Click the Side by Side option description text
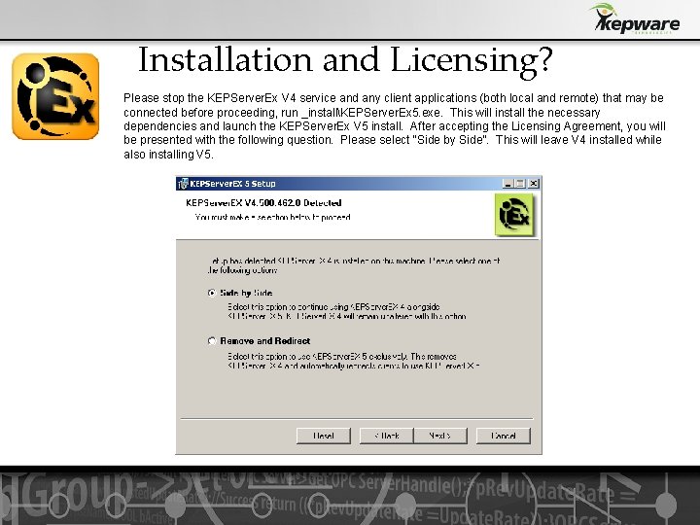 point(347,312)
